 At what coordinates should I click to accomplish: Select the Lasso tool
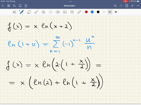(x=51, y=12)
